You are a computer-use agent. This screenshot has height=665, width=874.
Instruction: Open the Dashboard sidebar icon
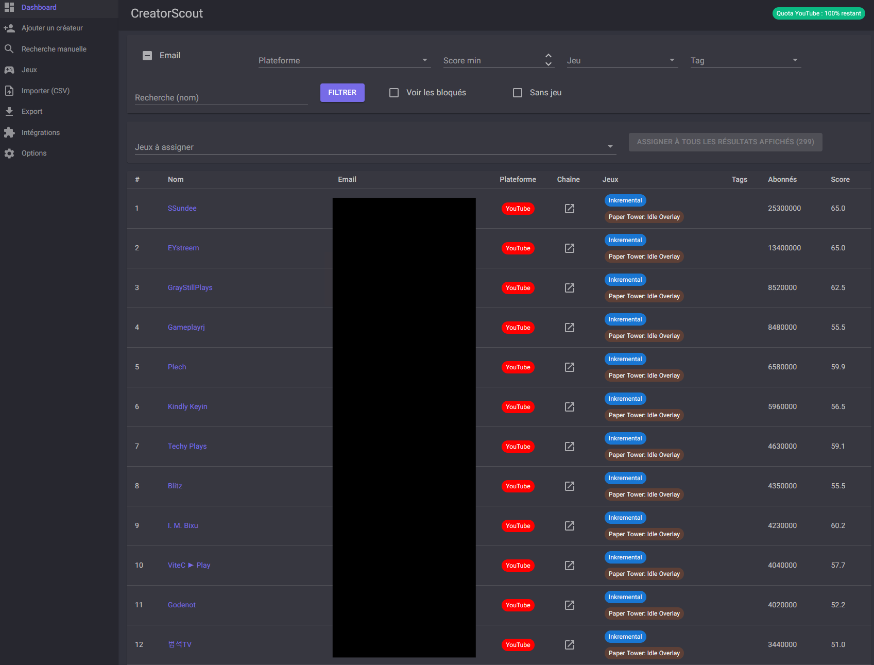[x=9, y=7]
